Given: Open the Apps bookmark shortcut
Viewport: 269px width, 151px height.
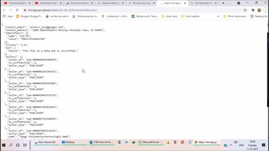Looking at the screenshot, I should [x=8, y=16].
